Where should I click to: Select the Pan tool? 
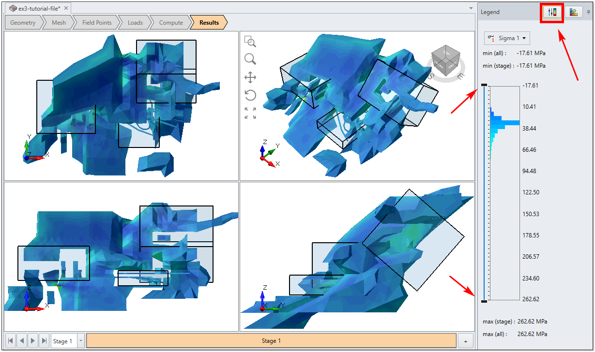point(250,78)
